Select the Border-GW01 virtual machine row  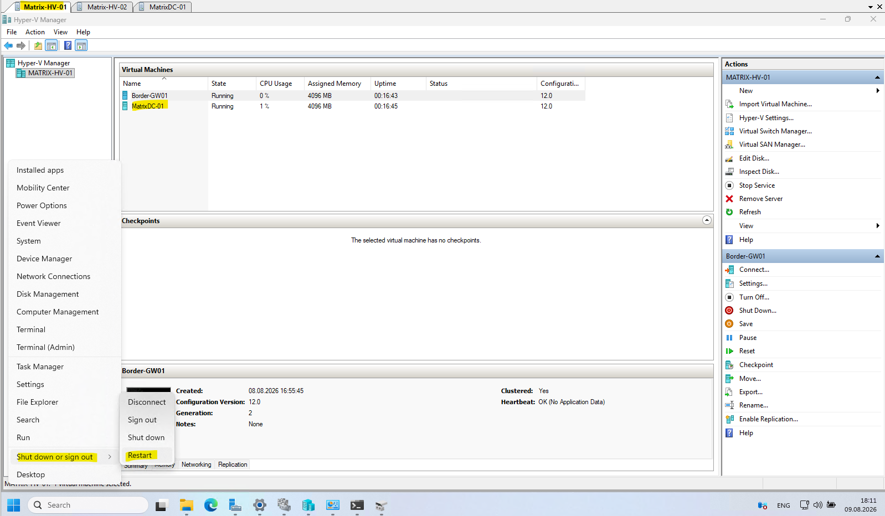(353, 96)
